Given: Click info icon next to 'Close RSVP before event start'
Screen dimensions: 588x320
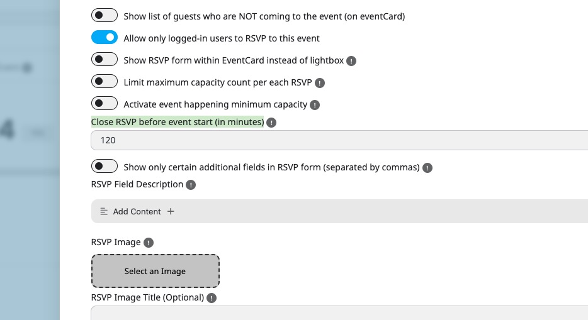Looking at the screenshot, I should [271, 123].
